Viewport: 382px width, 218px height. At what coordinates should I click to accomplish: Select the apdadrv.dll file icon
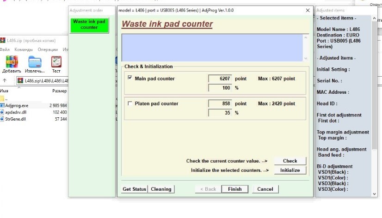(x=2, y=112)
